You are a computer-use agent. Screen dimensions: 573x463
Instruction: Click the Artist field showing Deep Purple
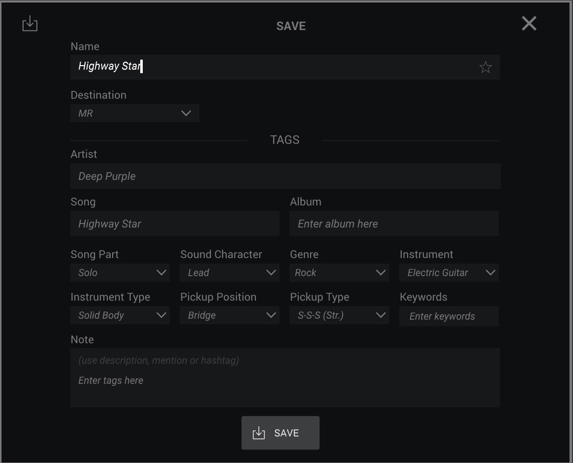(285, 176)
